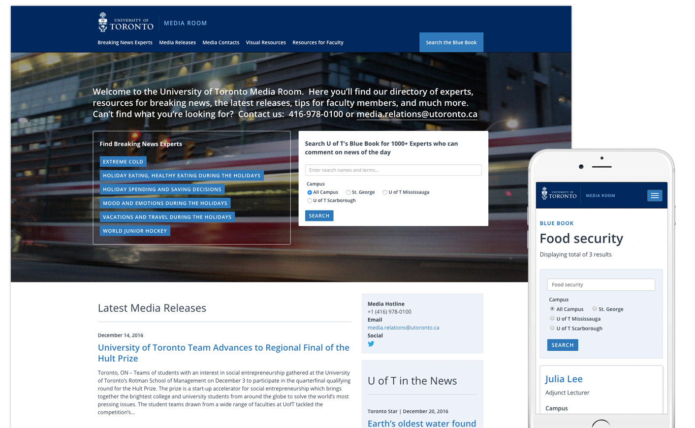Screen dimensions: 695x428
Task: Click the desktop Blue Book SEARCH button
Action: pyautogui.click(x=319, y=215)
